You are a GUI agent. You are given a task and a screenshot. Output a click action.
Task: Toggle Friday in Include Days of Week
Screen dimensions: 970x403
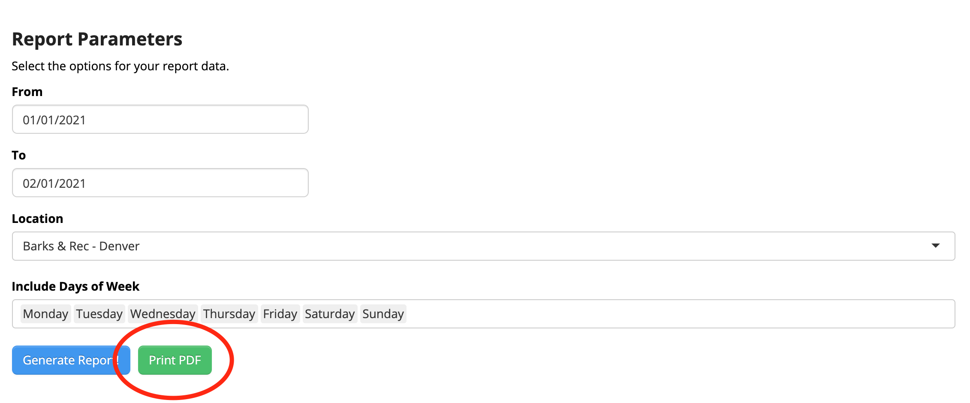(280, 313)
